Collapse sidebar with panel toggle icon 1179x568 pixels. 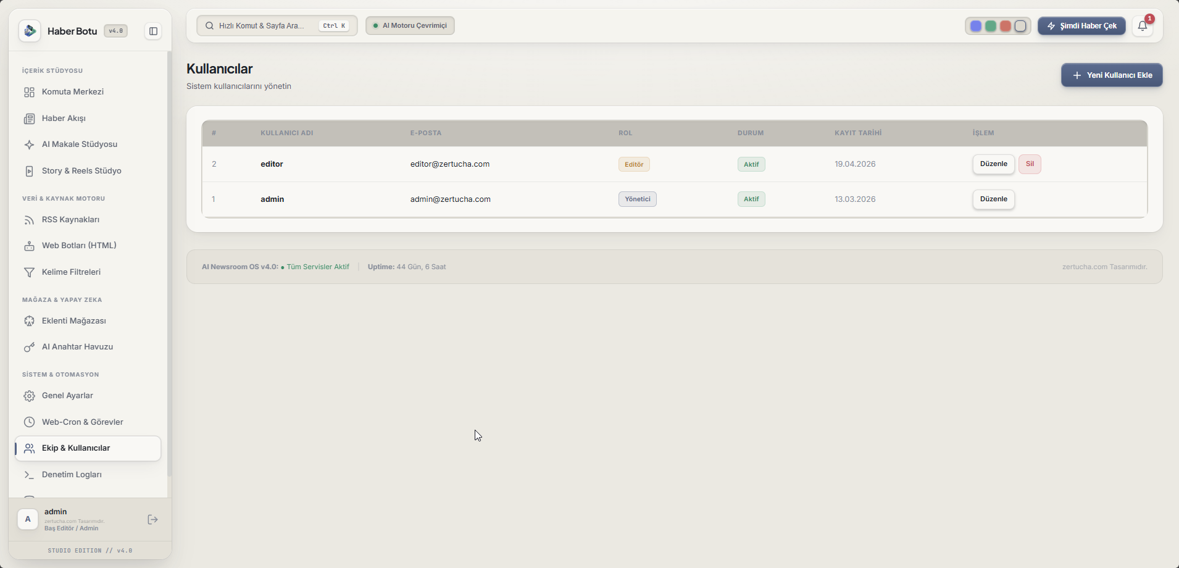point(153,31)
